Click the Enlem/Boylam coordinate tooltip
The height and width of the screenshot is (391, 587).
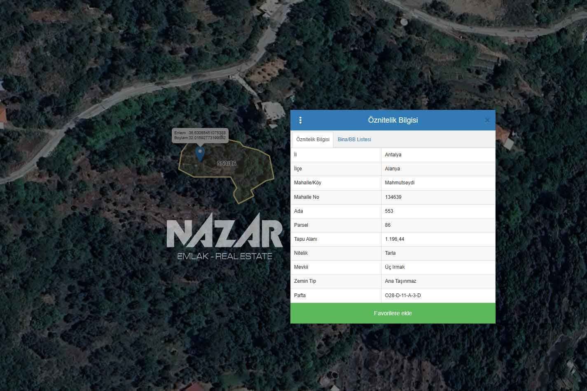coord(200,135)
